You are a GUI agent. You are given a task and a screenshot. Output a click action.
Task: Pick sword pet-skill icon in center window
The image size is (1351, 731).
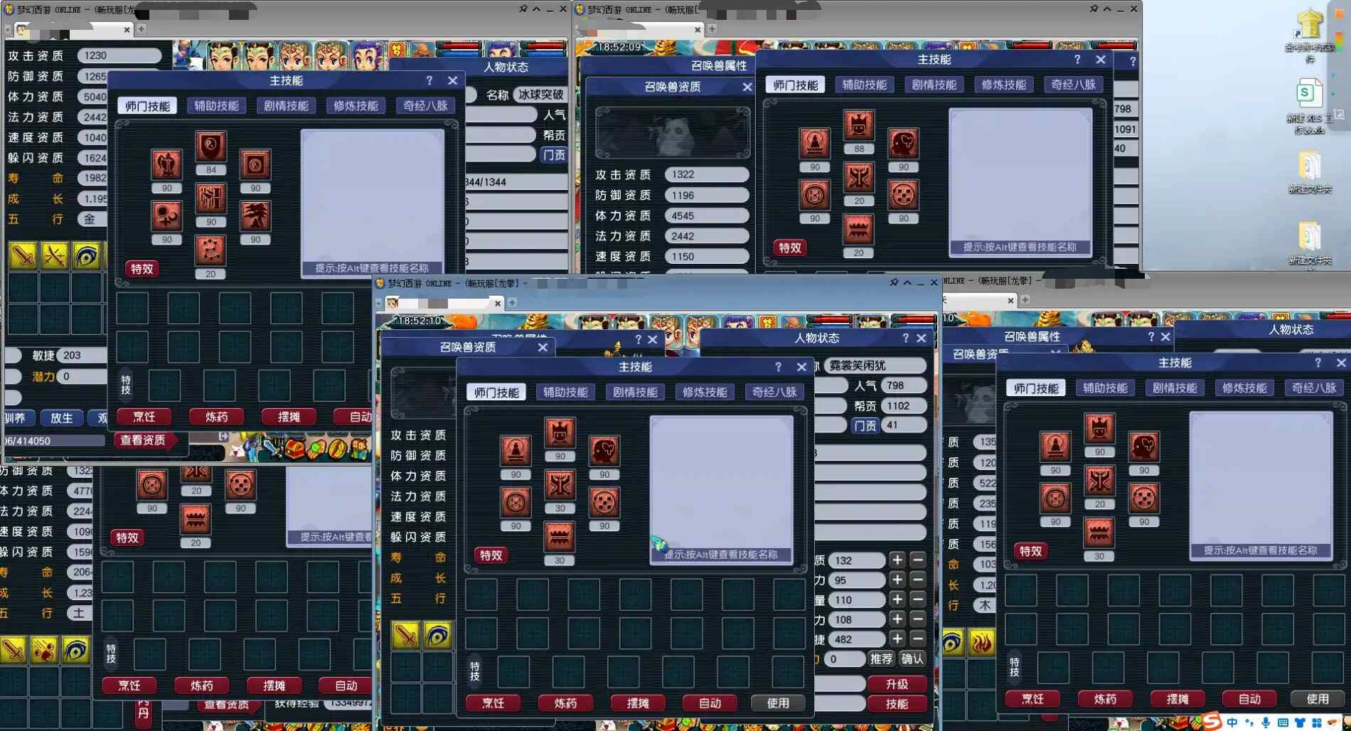[x=406, y=635]
